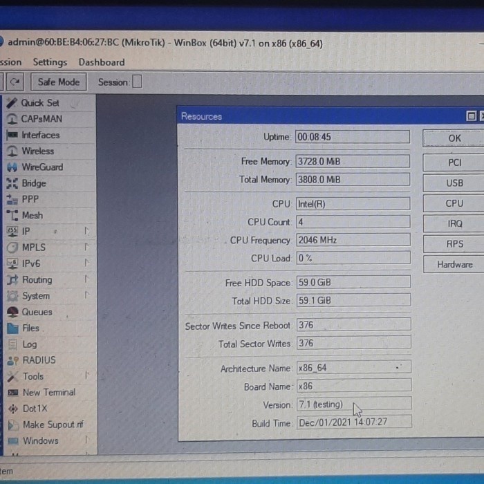Expand the IPv6 submenu arrow
This screenshot has height=484, width=484.
click(86, 263)
